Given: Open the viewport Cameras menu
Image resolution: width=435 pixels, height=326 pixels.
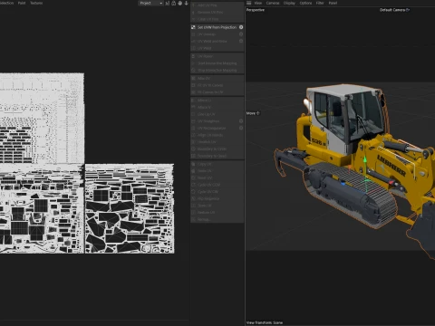Looking at the screenshot, I should (x=273, y=3).
